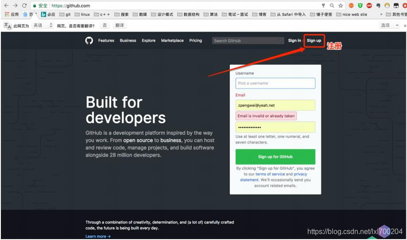Viewport: 407px width, 240px height.
Task: Open the 英语 language dropdown
Action: [43, 25]
